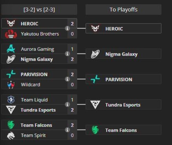The image size is (172, 145).
Task: Click the Team Liquid logo
Action: click(11, 100)
